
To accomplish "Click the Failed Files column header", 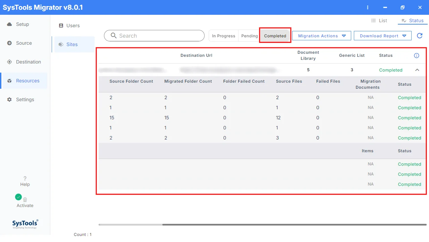I will (x=328, y=81).
